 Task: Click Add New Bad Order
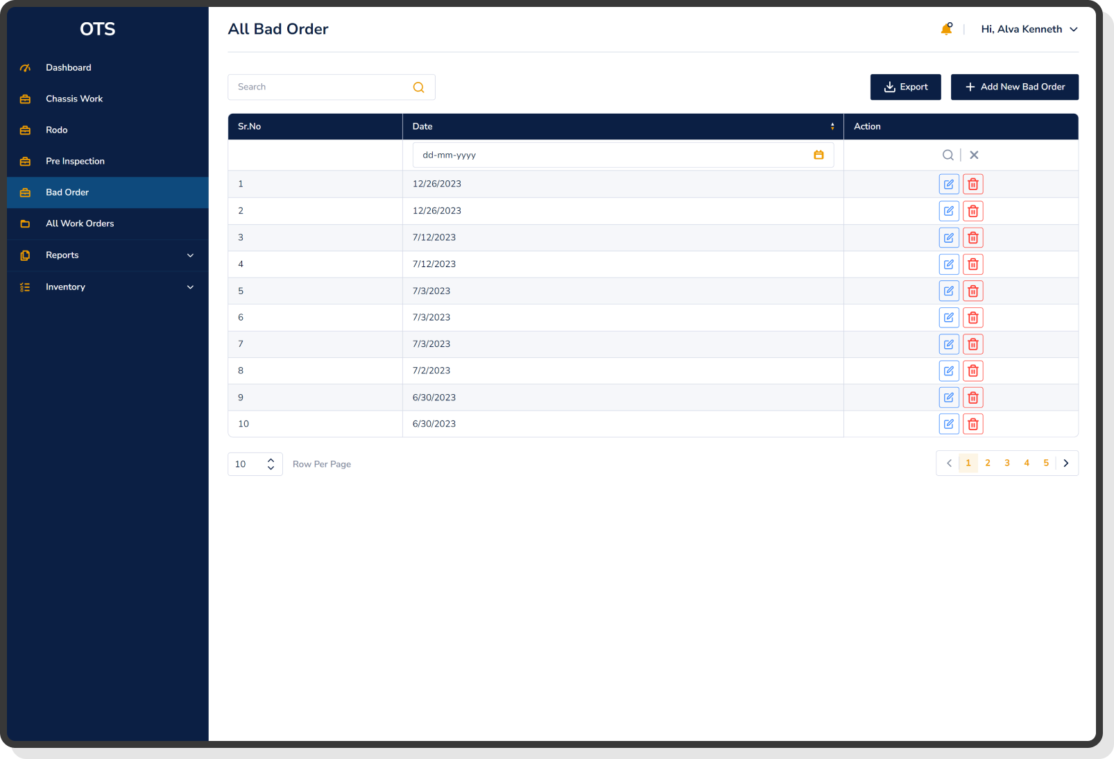[x=1014, y=87]
